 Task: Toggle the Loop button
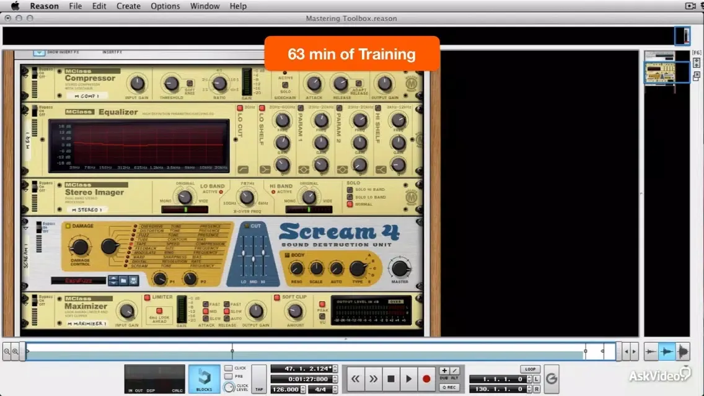click(x=530, y=369)
